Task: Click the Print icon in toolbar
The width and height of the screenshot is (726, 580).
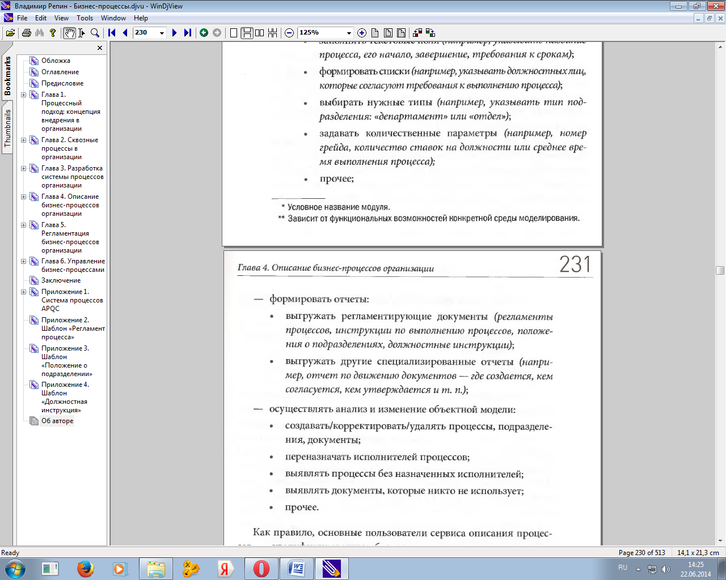Action: [26, 33]
